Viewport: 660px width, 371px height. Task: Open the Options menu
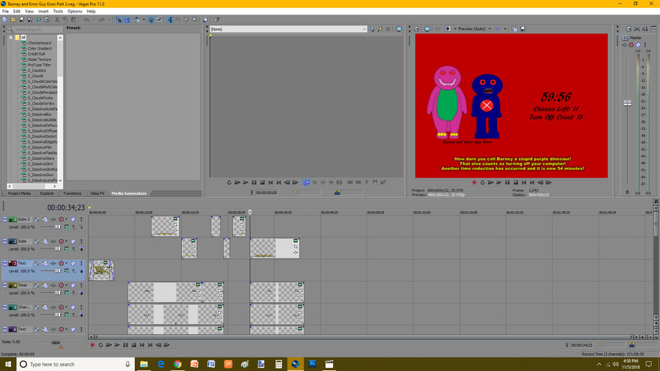tap(75, 11)
